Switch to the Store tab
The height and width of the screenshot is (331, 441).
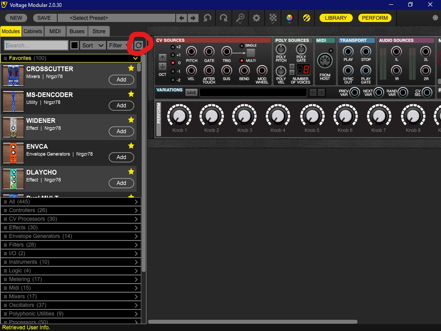click(x=99, y=31)
